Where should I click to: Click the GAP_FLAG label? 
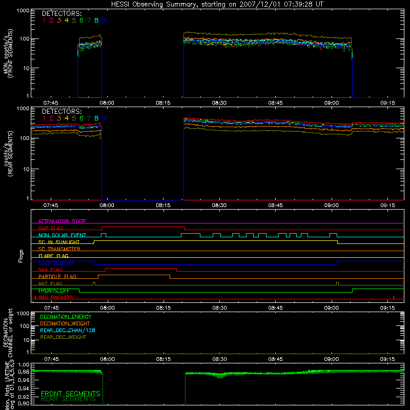click(x=50, y=228)
